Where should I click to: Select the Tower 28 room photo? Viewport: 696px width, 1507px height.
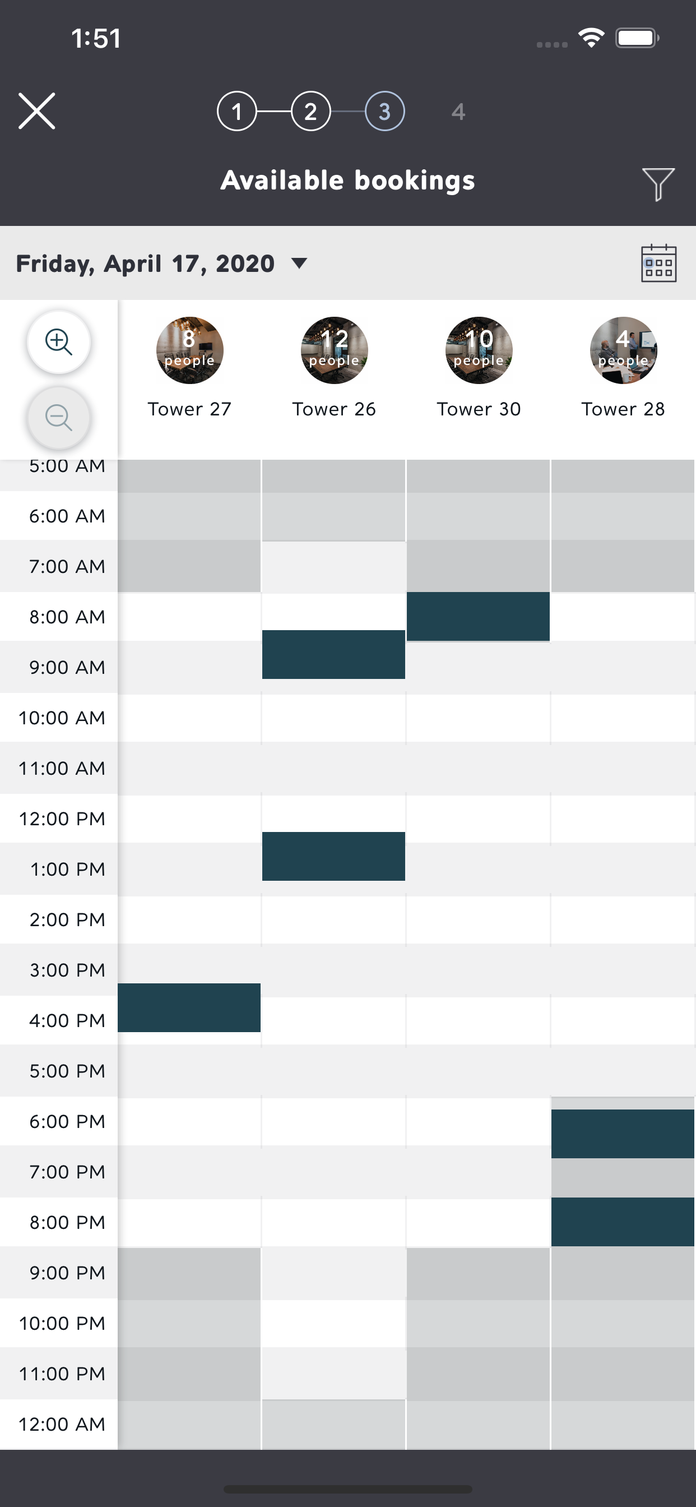pos(623,350)
